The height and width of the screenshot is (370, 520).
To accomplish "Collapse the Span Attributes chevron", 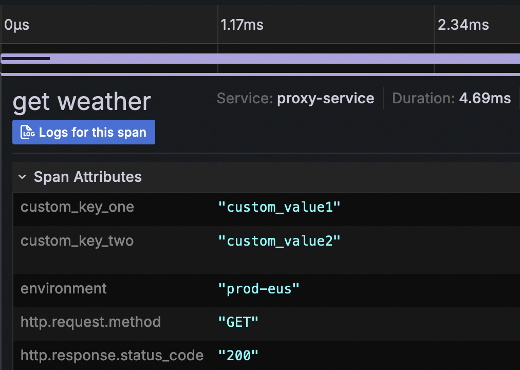I will [x=22, y=177].
